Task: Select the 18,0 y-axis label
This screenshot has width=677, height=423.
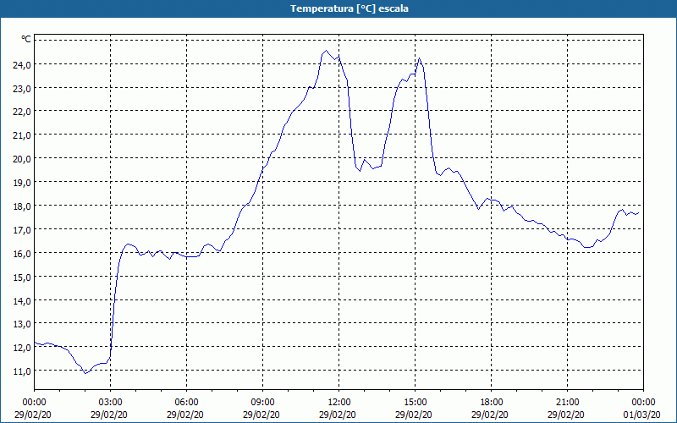Action: [x=22, y=206]
